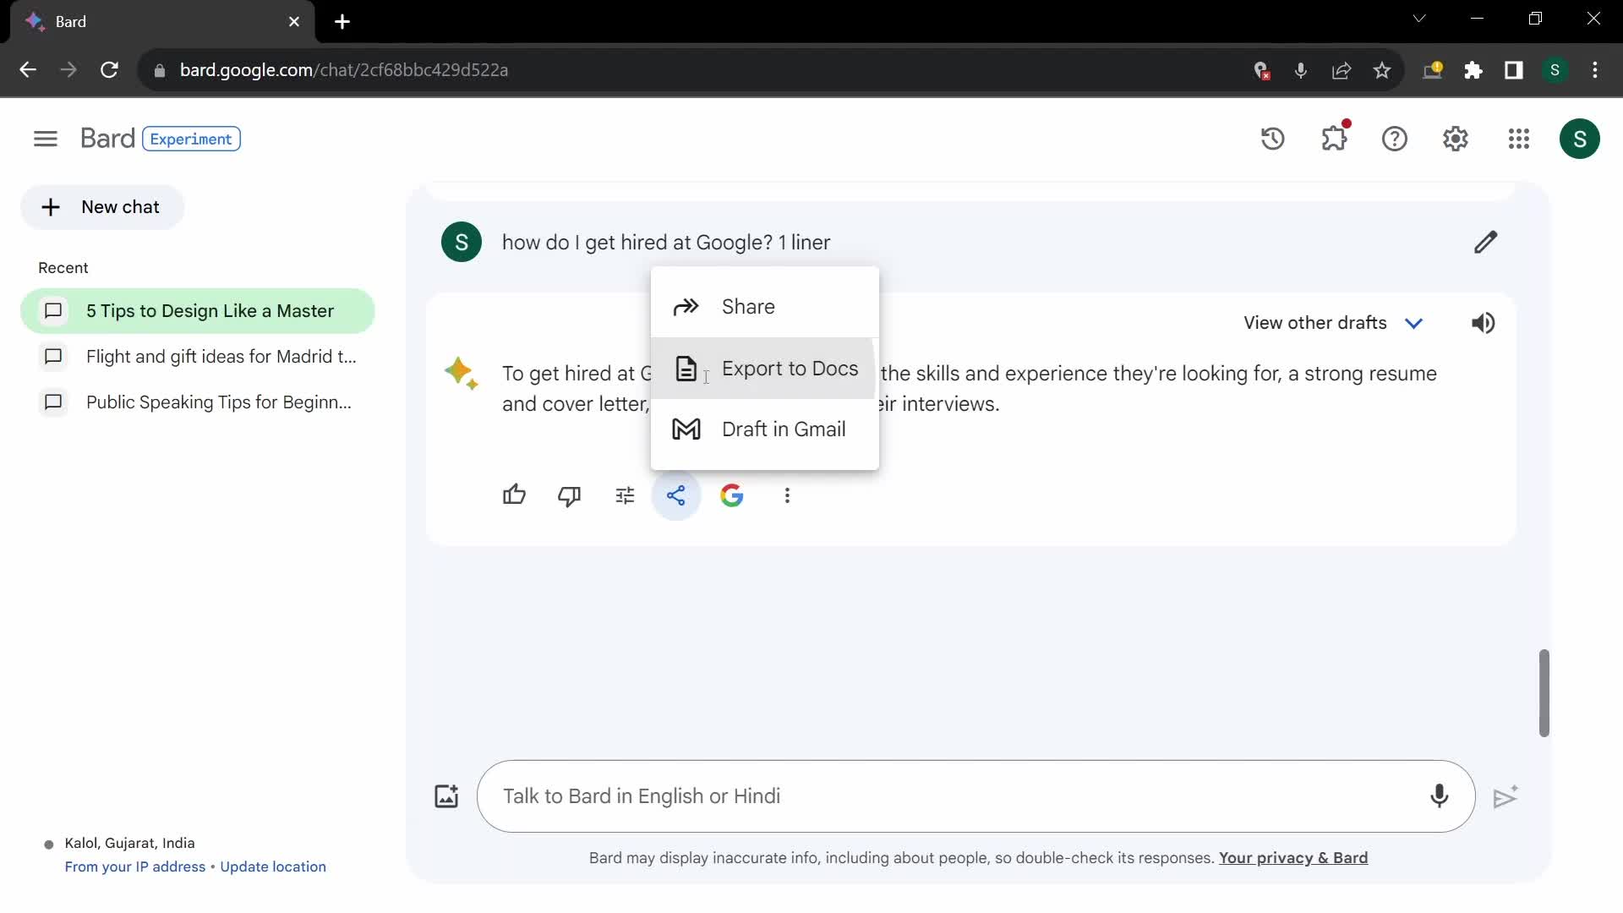Image resolution: width=1623 pixels, height=913 pixels.
Task: Open the Google apps grid
Action: click(1519, 139)
